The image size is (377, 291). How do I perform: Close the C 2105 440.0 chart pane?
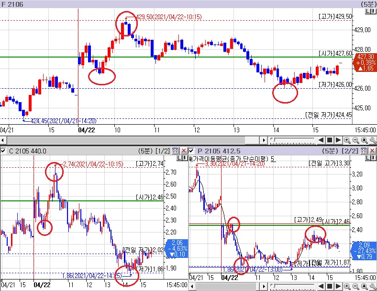coord(184,151)
